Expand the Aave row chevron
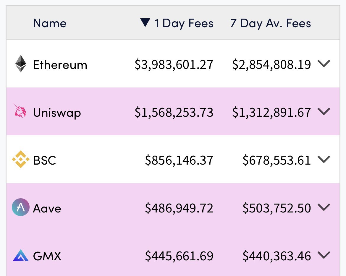This screenshot has height=276, width=346. click(324, 207)
